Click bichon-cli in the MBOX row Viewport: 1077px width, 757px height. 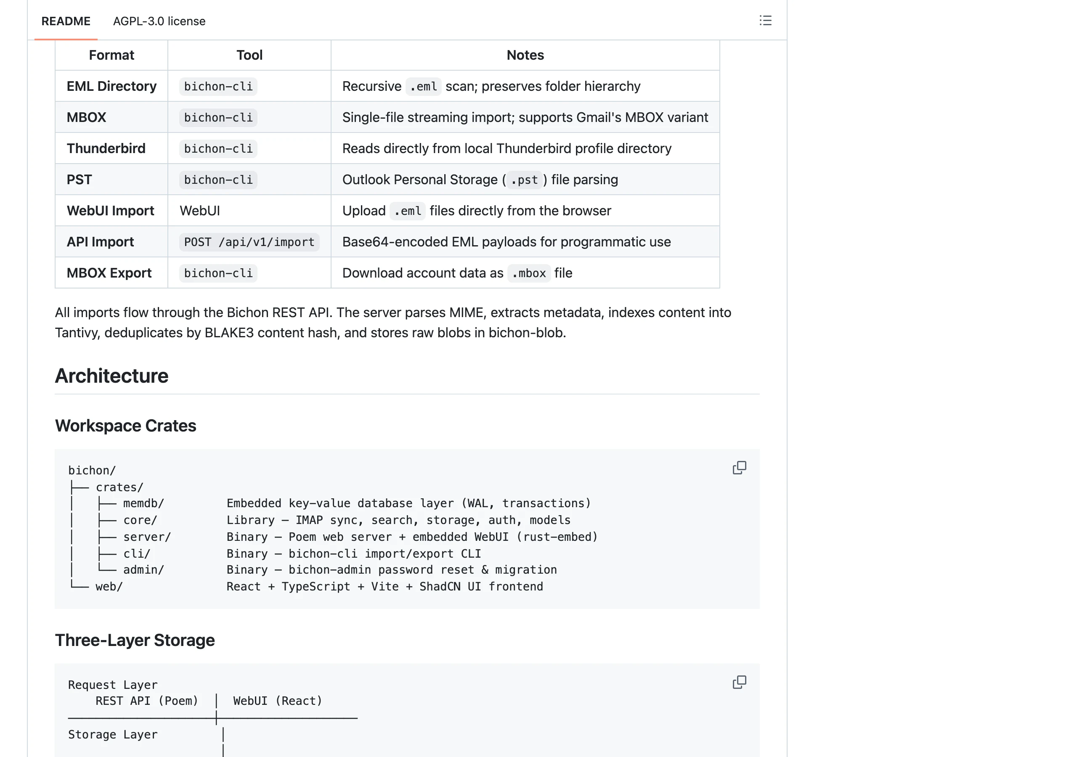coord(218,117)
